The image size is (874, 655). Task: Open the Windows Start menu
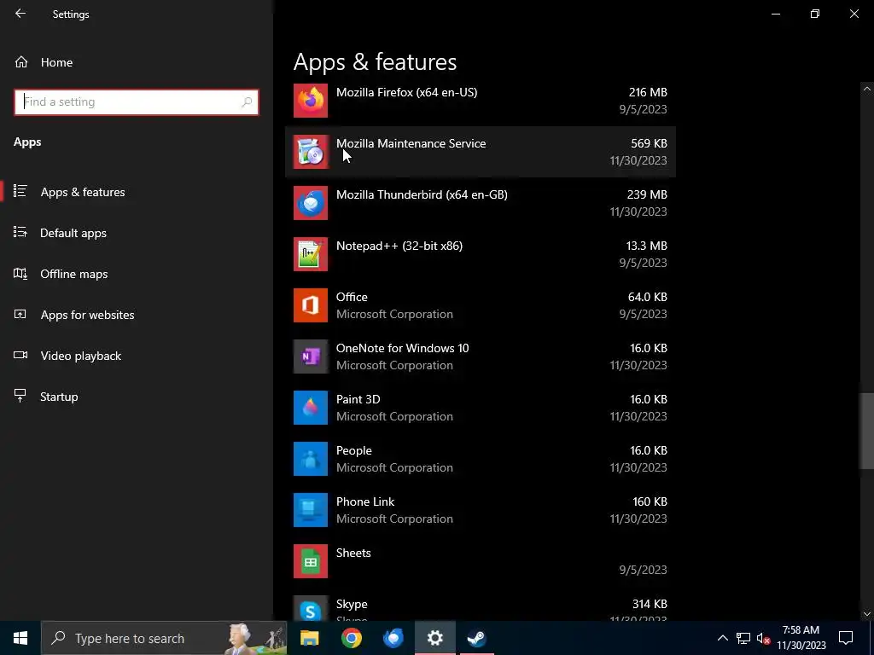pyautogui.click(x=20, y=638)
